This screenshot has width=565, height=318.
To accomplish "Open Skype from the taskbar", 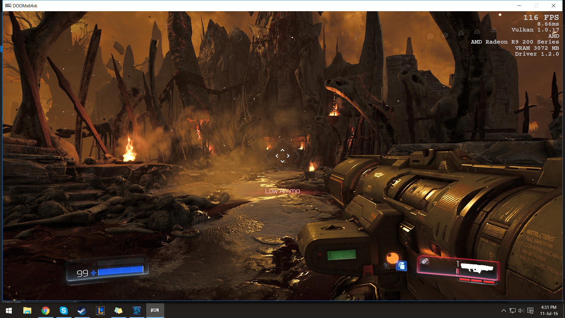I will 64,310.
